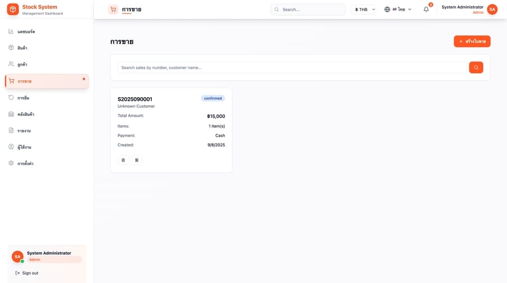Click the สร้างใบขาย create sale button

pyautogui.click(x=472, y=41)
